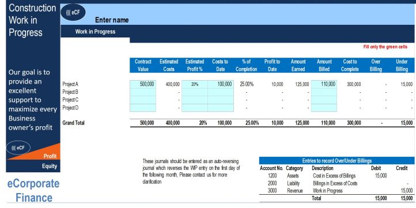Viewport: 416px width, 208px height.
Task: Click account number 1200
Action: (272, 176)
